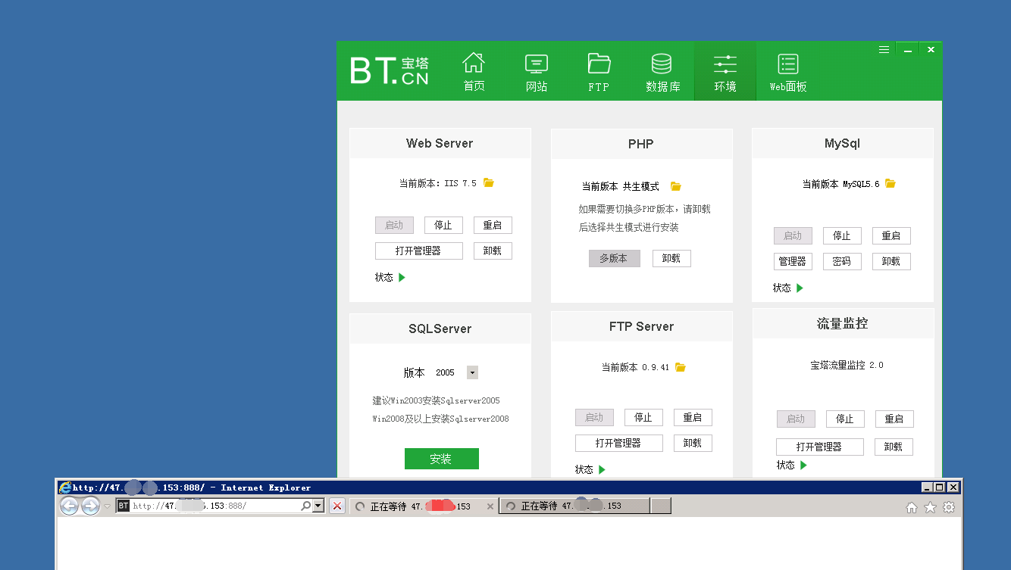Uninstall Web Server via 卸载

[x=493, y=251]
